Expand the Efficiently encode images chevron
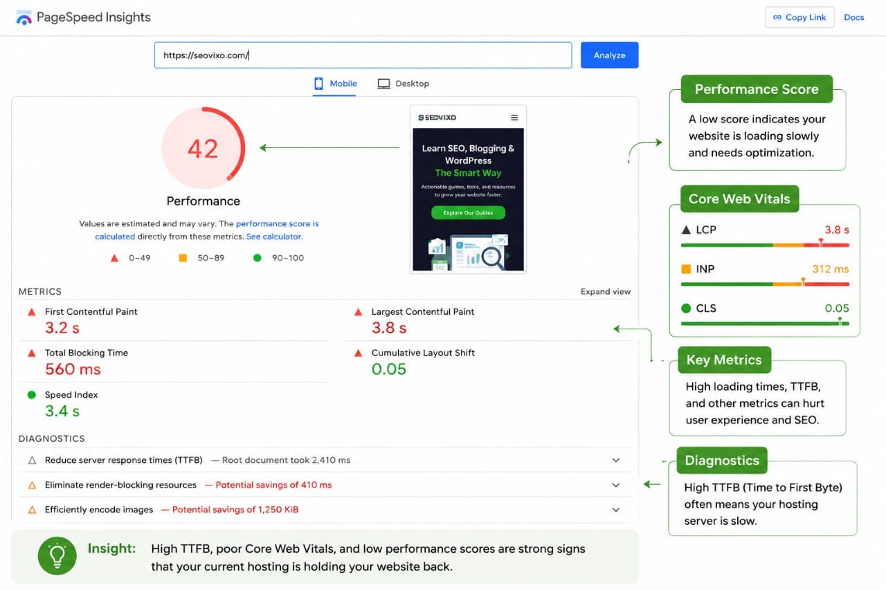The height and width of the screenshot is (590, 886). (x=616, y=510)
